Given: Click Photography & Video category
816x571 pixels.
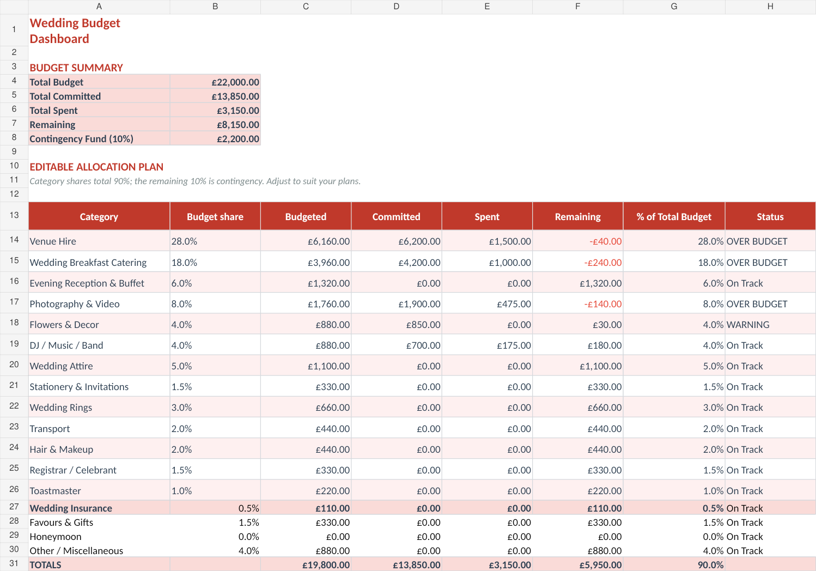Looking at the screenshot, I should click(x=99, y=303).
